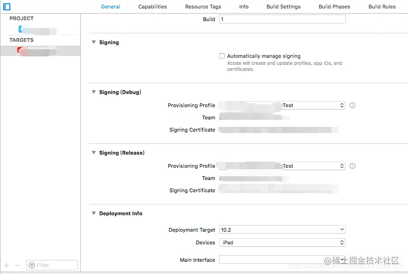Click the targets Filter text field
The height and width of the screenshot is (274, 408).
(52, 265)
